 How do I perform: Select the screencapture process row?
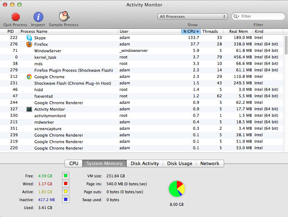coord(141,129)
